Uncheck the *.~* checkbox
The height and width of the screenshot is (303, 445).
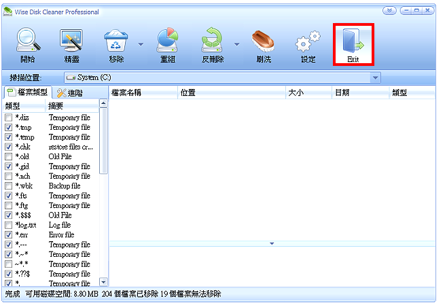(9, 254)
